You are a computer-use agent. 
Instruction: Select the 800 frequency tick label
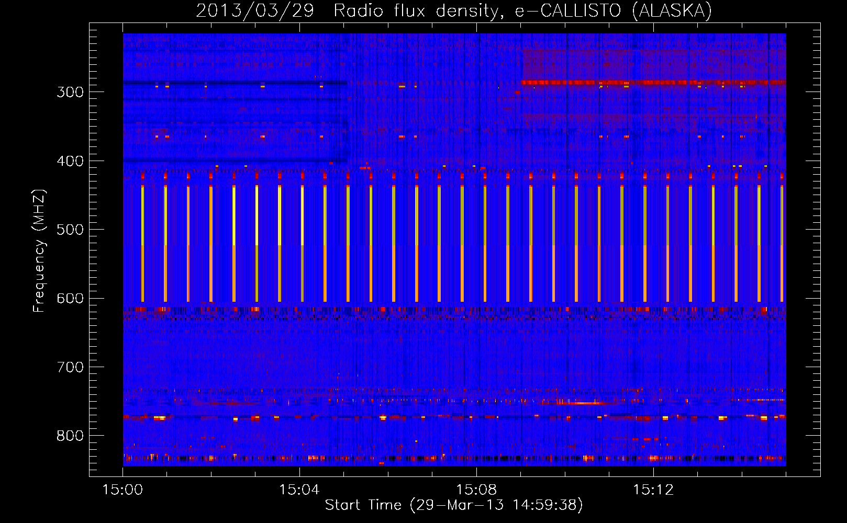70,436
